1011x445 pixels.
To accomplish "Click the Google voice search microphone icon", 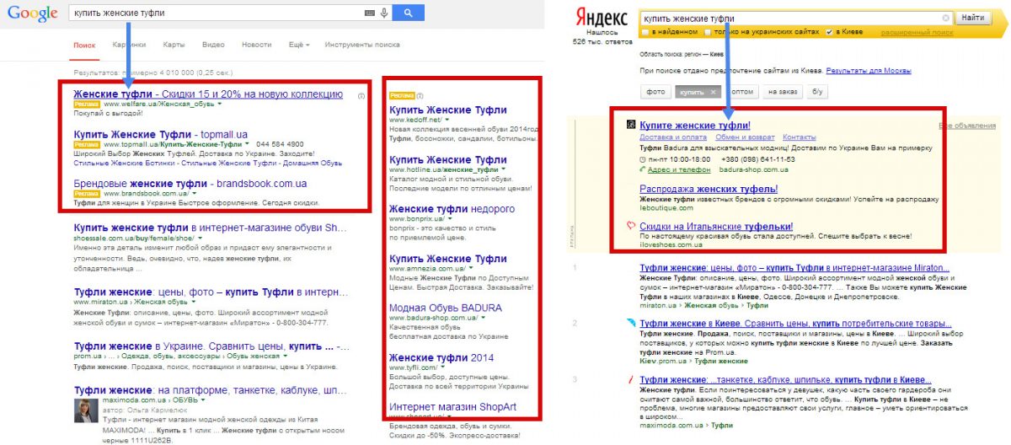I will [x=384, y=13].
